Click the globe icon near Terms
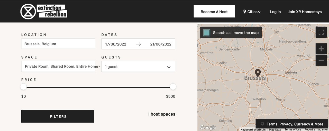 pos(262,124)
